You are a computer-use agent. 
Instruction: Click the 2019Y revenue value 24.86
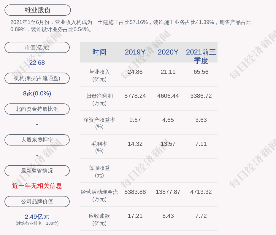(135, 72)
